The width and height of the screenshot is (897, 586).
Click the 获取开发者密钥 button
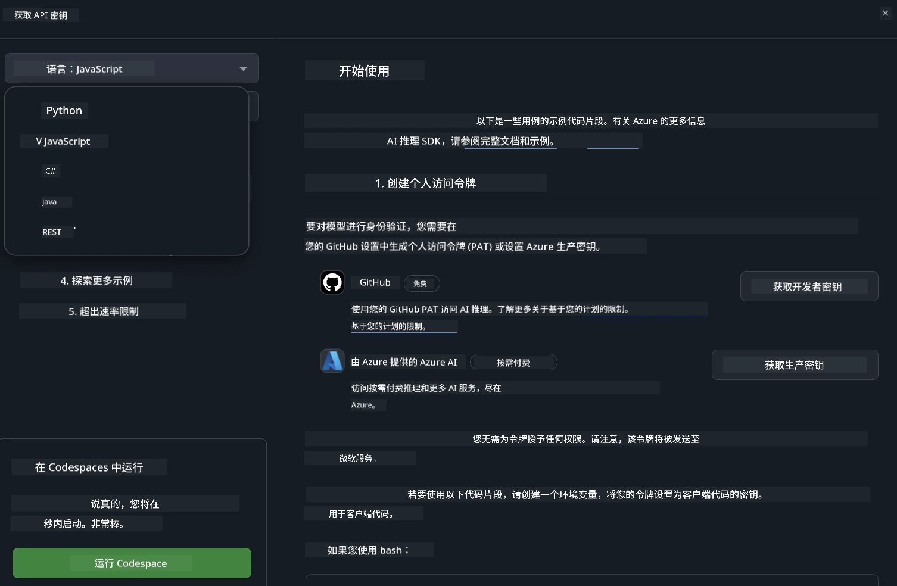coord(809,286)
